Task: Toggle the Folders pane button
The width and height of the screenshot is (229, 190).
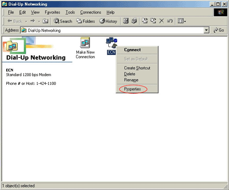Action: pos(86,21)
